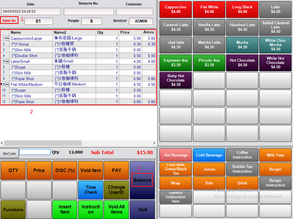Add Hazelnut Latte $4.50
The height and width of the screenshot is (219, 293).
[242, 27]
